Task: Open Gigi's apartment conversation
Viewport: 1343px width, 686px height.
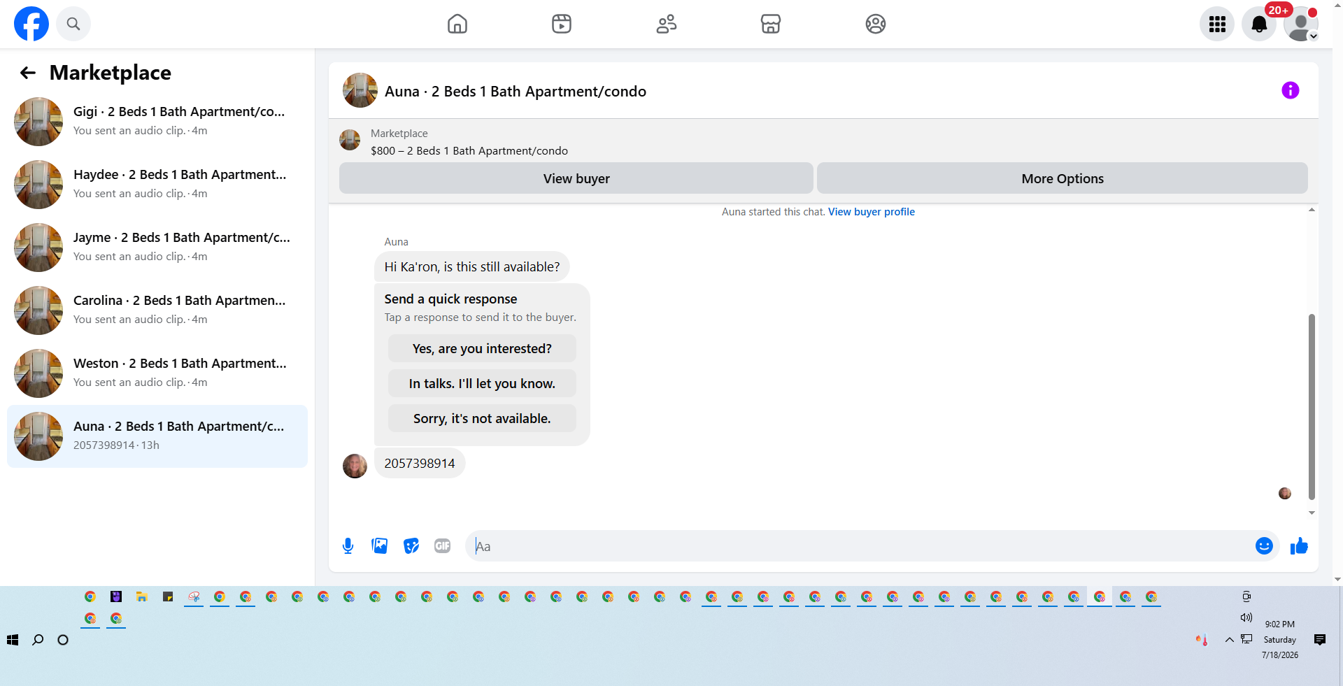Action: click(x=157, y=122)
